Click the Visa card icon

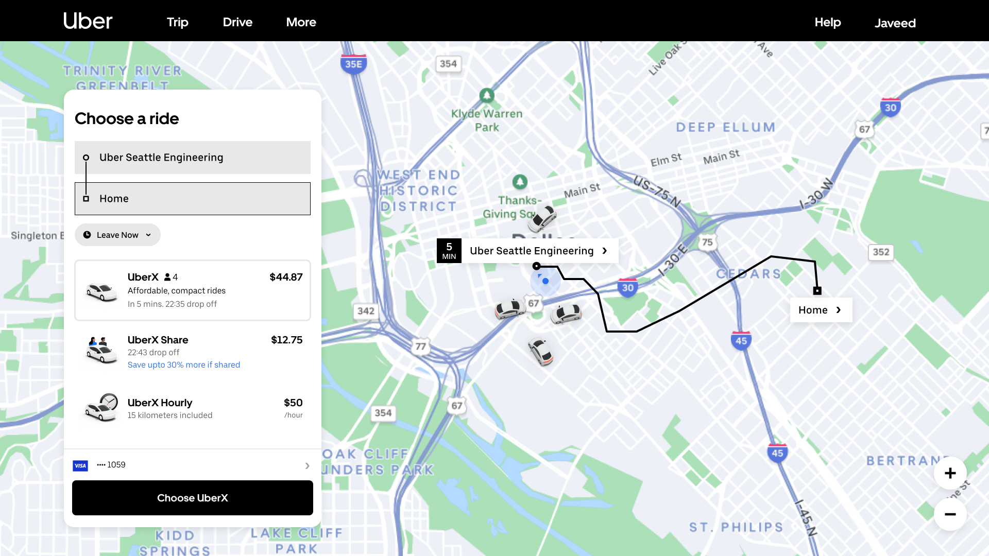[80, 465]
